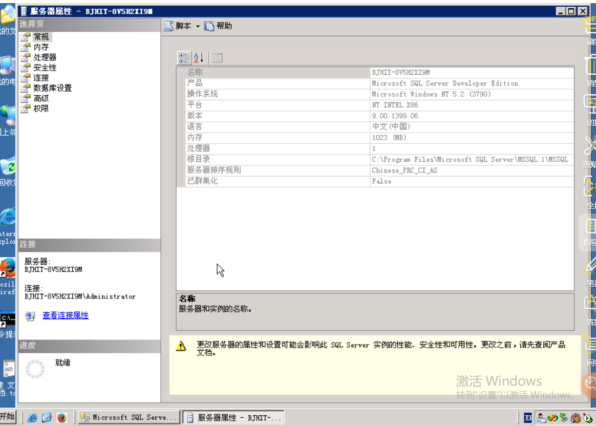
Task: Open the Firefox desktop shortcut
Action: click(x=8, y=267)
